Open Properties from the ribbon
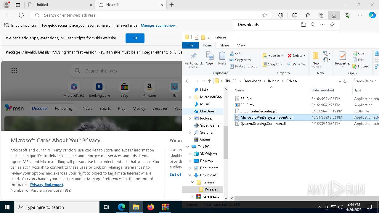Viewport: 379px width, 213px height. click(x=343, y=60)
